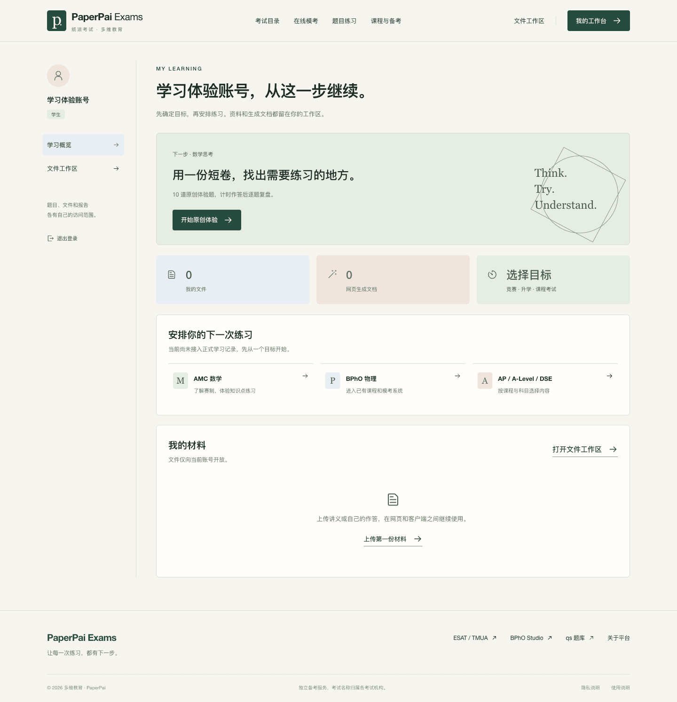Click the empty-state document icon in 我的材料
The height and width of the screenshot is (702, 677).
[393, 499]
